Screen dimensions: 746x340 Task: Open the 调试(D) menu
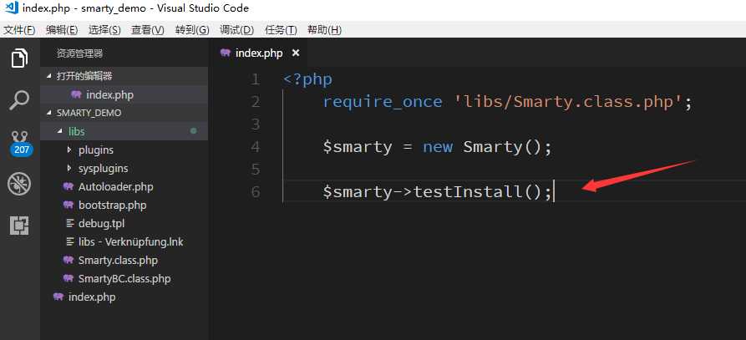(236, 30)
